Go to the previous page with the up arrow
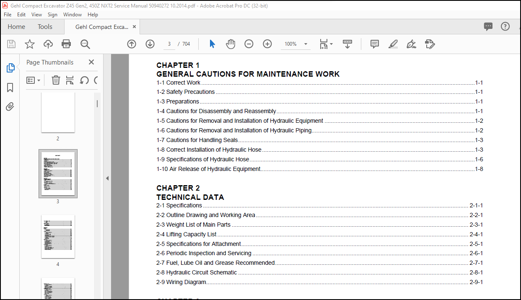 (x=132, y=44)
